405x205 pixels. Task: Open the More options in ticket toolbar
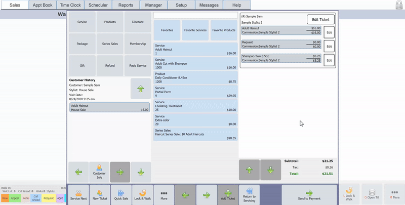(x=164, y=195)
